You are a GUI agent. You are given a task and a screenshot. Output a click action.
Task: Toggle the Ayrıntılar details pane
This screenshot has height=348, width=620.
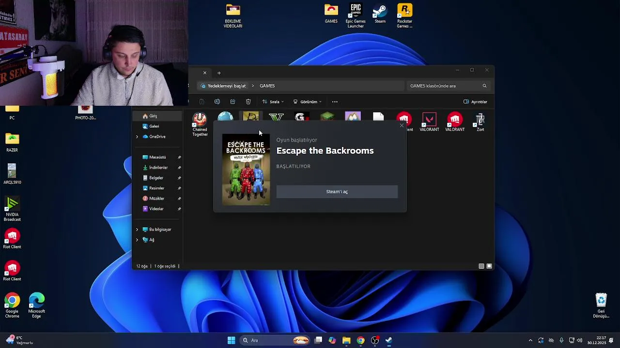[x=475, y=101]
